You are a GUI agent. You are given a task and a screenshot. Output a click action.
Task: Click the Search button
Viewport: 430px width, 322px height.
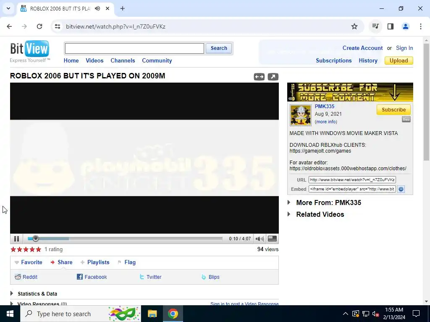[x=219, y=48]
